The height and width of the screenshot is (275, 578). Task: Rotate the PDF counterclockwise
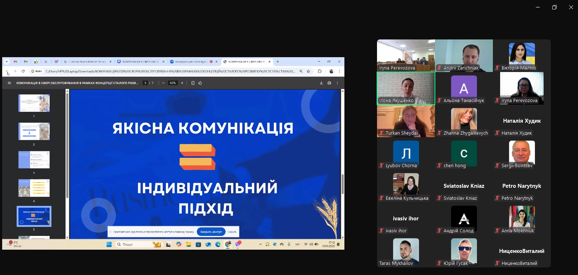(x=200, y=83)
